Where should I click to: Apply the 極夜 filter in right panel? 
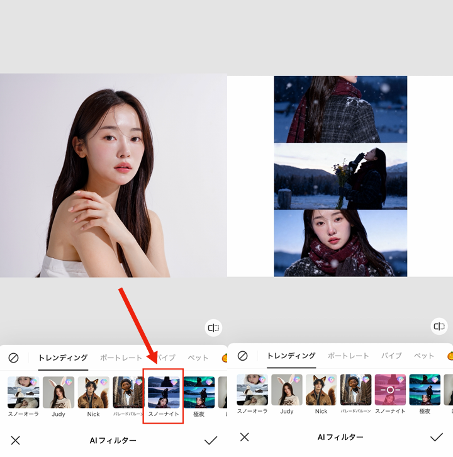[x=425, y=390]
